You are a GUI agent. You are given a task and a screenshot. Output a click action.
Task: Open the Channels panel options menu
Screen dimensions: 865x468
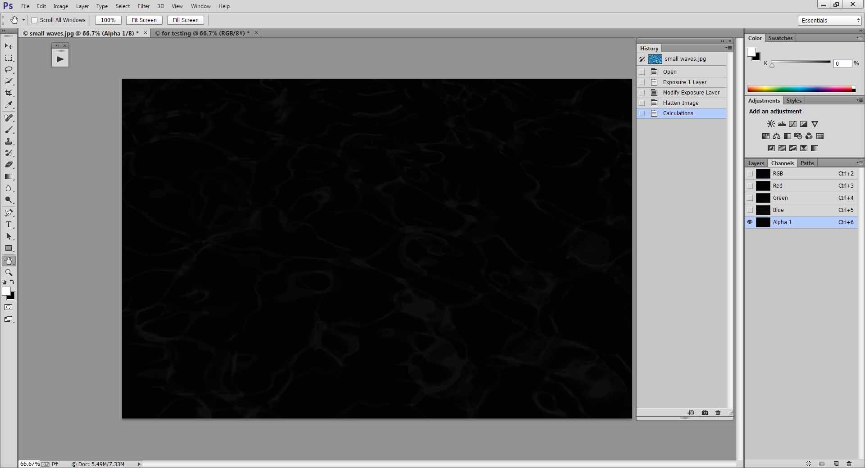pos(860,163)
